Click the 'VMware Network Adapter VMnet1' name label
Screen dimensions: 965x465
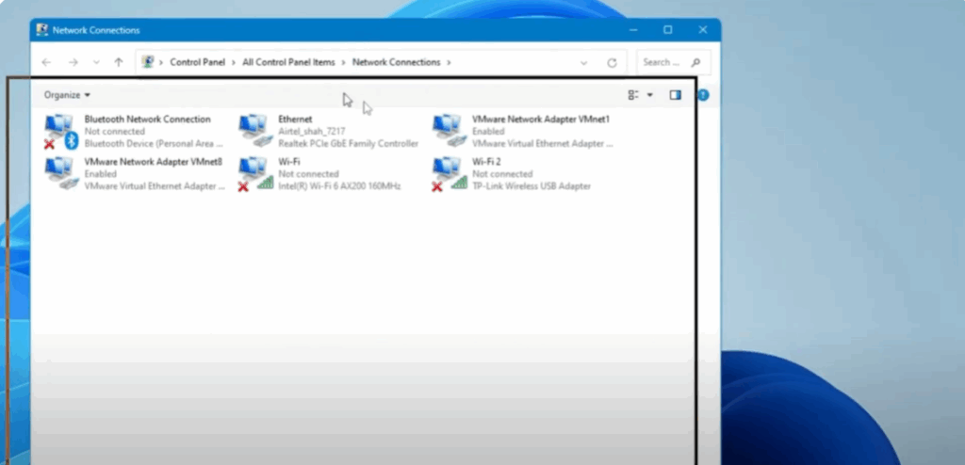pos(541,119)
